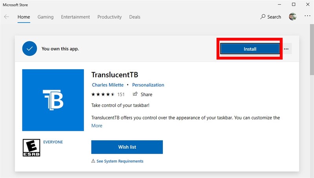Viewport: 314px width, 178px height.
Task: Install the TranslucentTB app
Action: 250,49
